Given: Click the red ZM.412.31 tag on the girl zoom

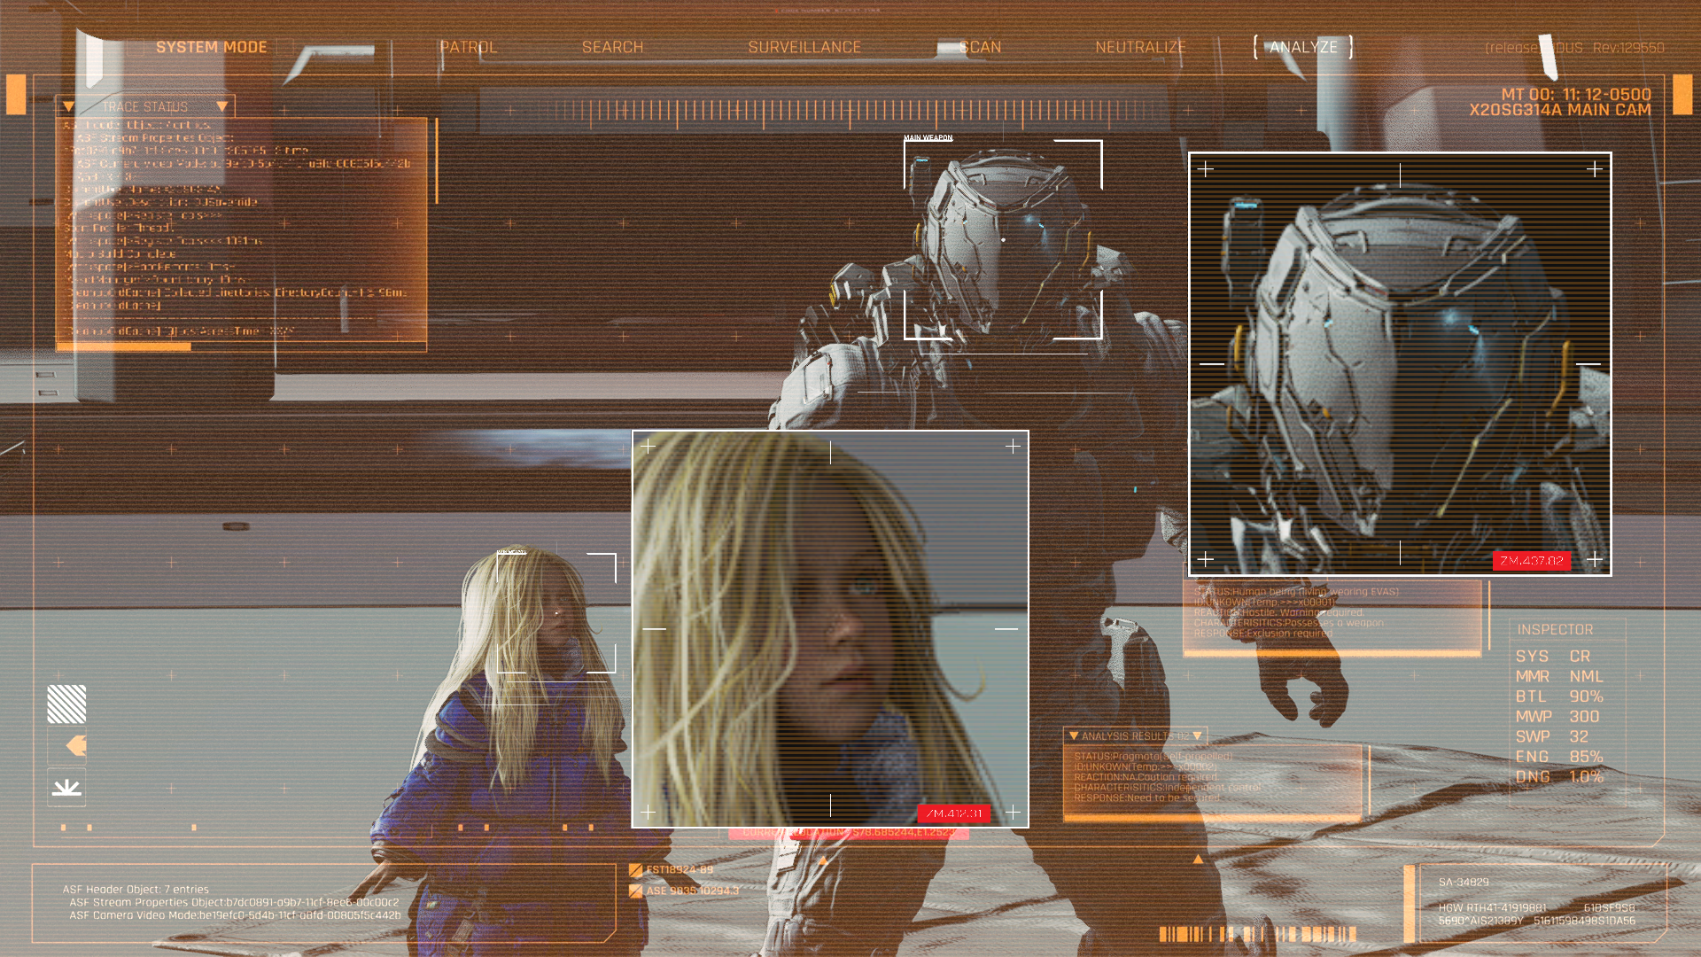Looking at the screenshot, I should coord(953,813).
